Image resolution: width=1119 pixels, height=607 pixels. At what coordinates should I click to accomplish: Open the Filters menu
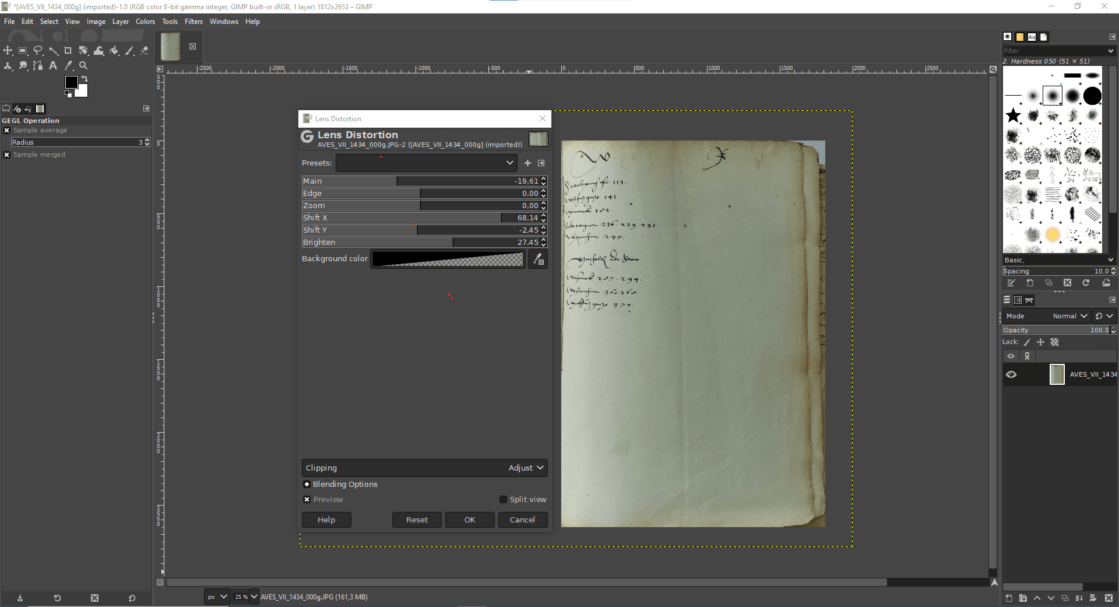pos(193,22)
